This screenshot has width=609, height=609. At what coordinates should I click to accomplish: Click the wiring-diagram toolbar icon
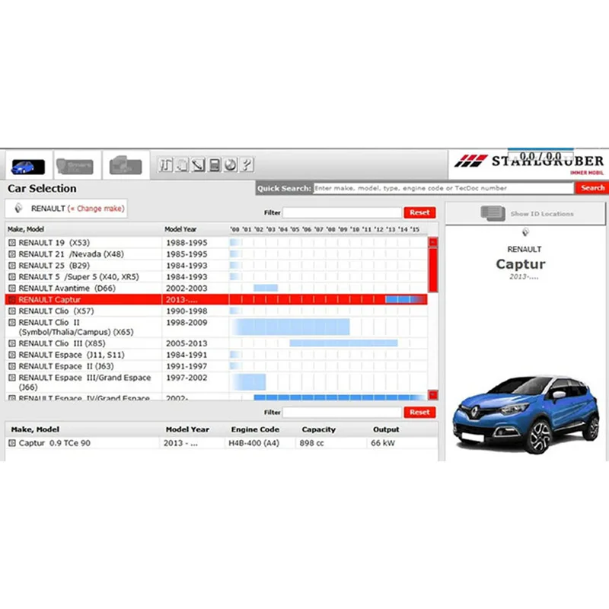pos(165,165)
